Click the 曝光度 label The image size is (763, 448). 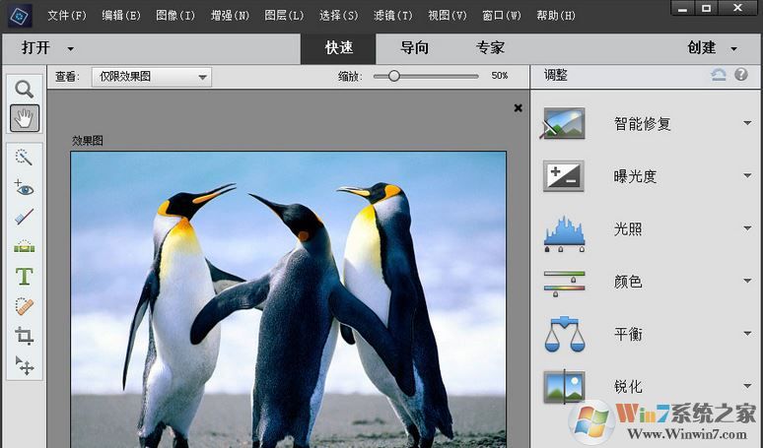pos(635,176)
